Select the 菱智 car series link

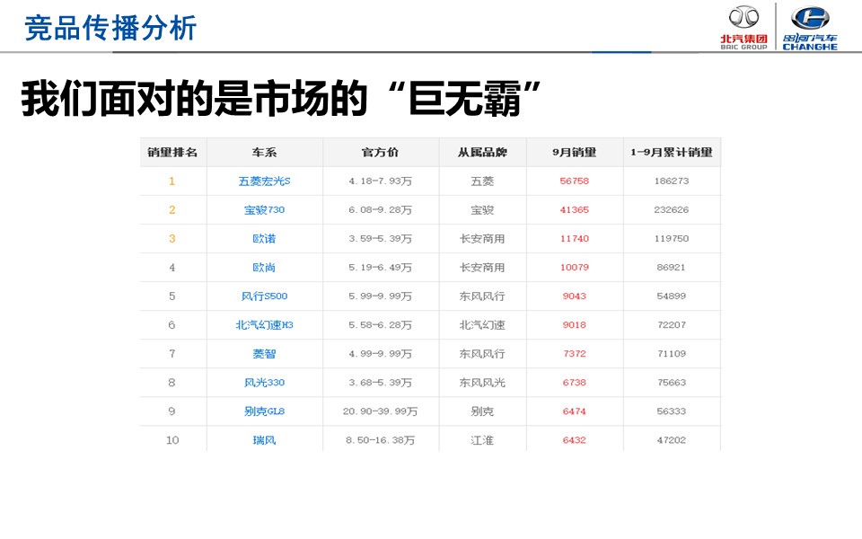point(264,354)
